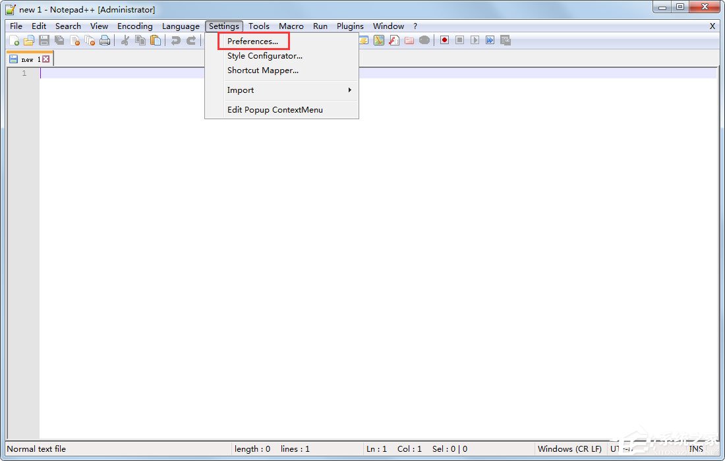Image resolution: width=725 pixels, height=461 pixels.
Task: Click the Playback macro icon
Action: pyautogui.click(x=475, y=40)
